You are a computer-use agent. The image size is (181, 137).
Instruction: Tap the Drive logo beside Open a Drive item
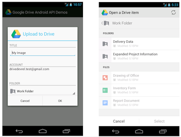(x=104, y=13)
